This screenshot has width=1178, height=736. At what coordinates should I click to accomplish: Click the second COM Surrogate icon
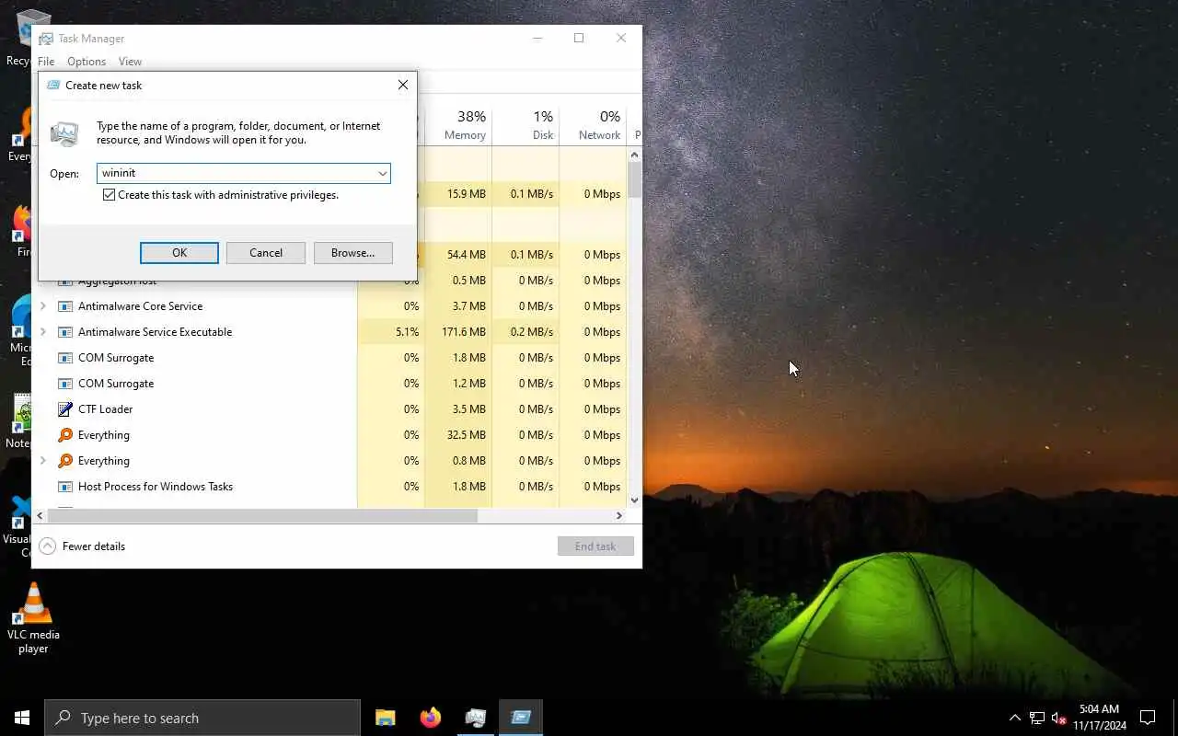tap(65, 384)
